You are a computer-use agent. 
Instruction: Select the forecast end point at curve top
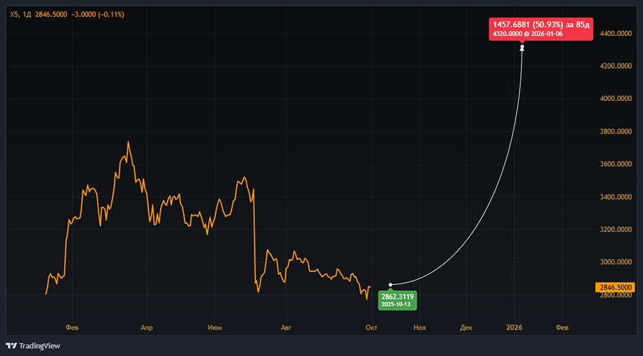(522, 48)
